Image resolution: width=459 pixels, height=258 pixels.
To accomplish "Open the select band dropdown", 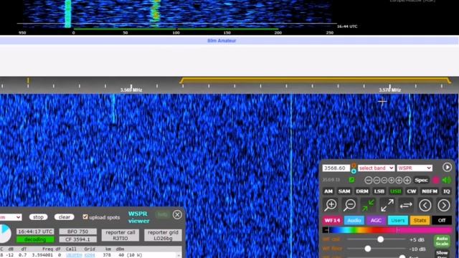I will pyautogui.click(x=376, y=168).
